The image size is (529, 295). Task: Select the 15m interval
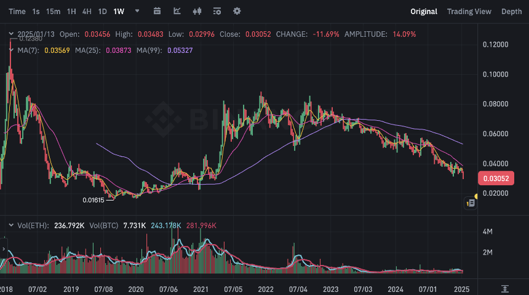(53, 12)
